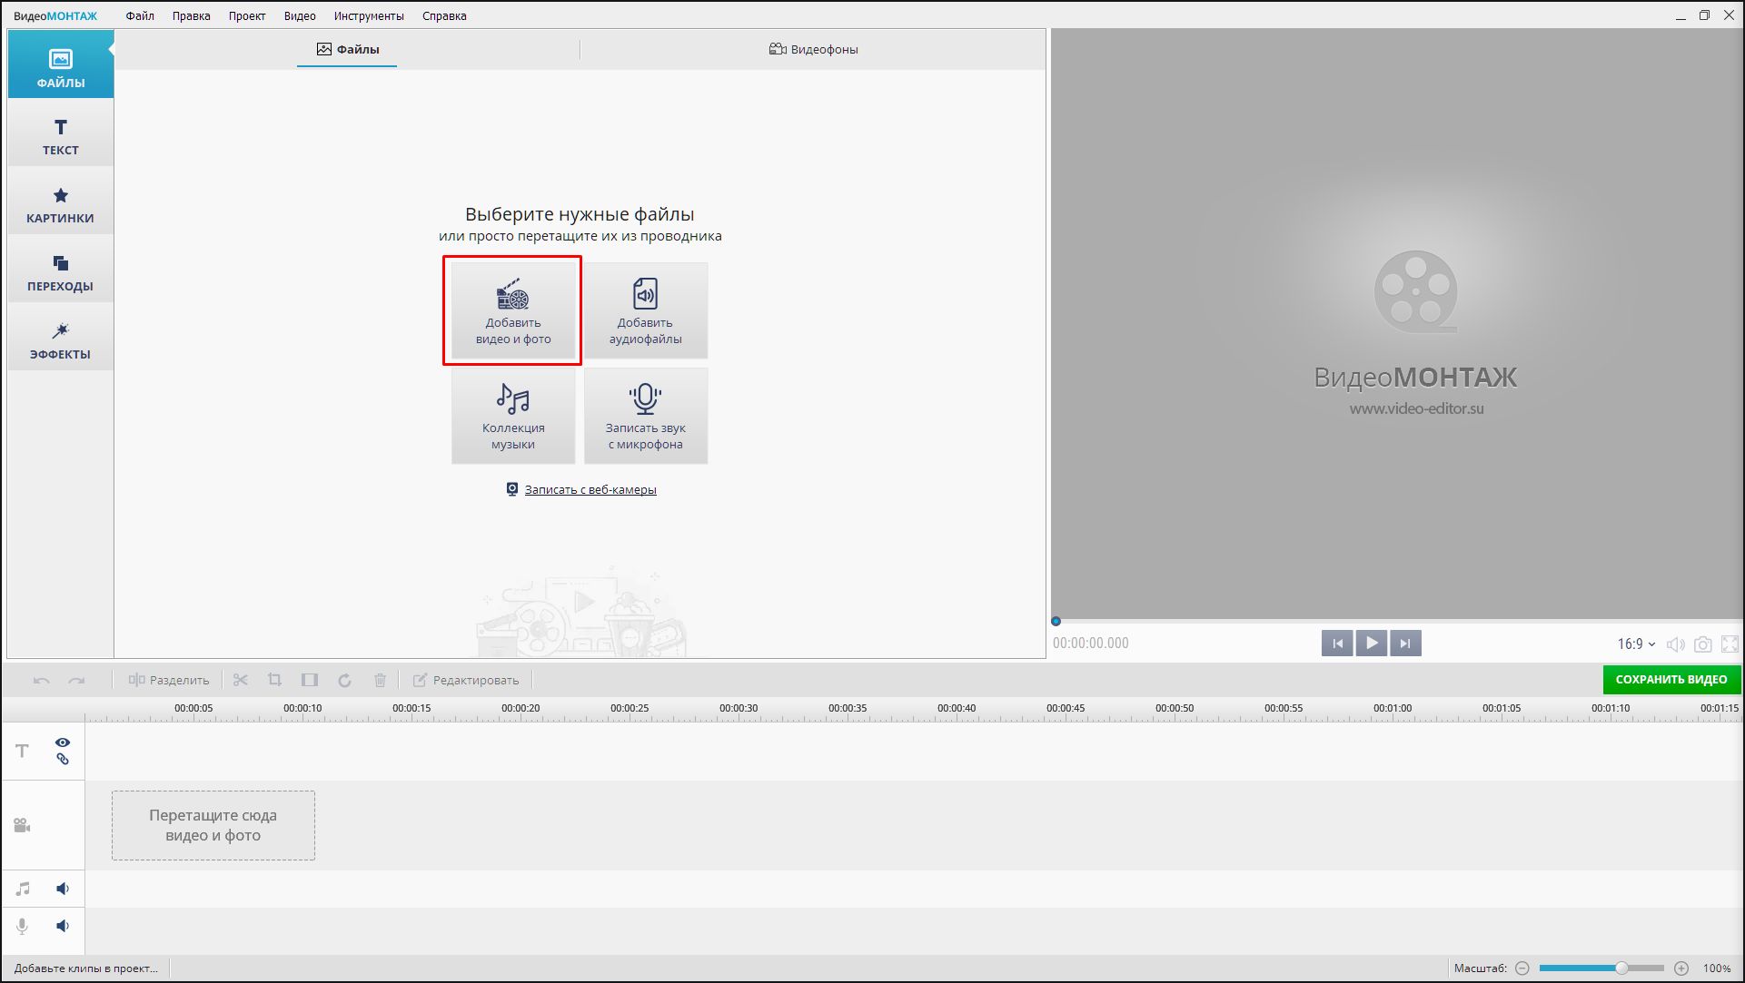1745x983 pixels.
Task: Open Коллекция музыки tile
Action: click(x=513, y=417)
